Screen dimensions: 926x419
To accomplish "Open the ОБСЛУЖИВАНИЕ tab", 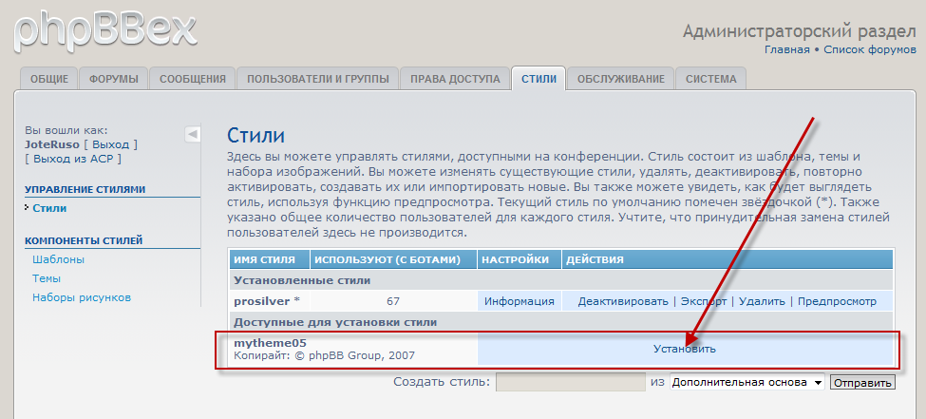I will tap(620, 79).
